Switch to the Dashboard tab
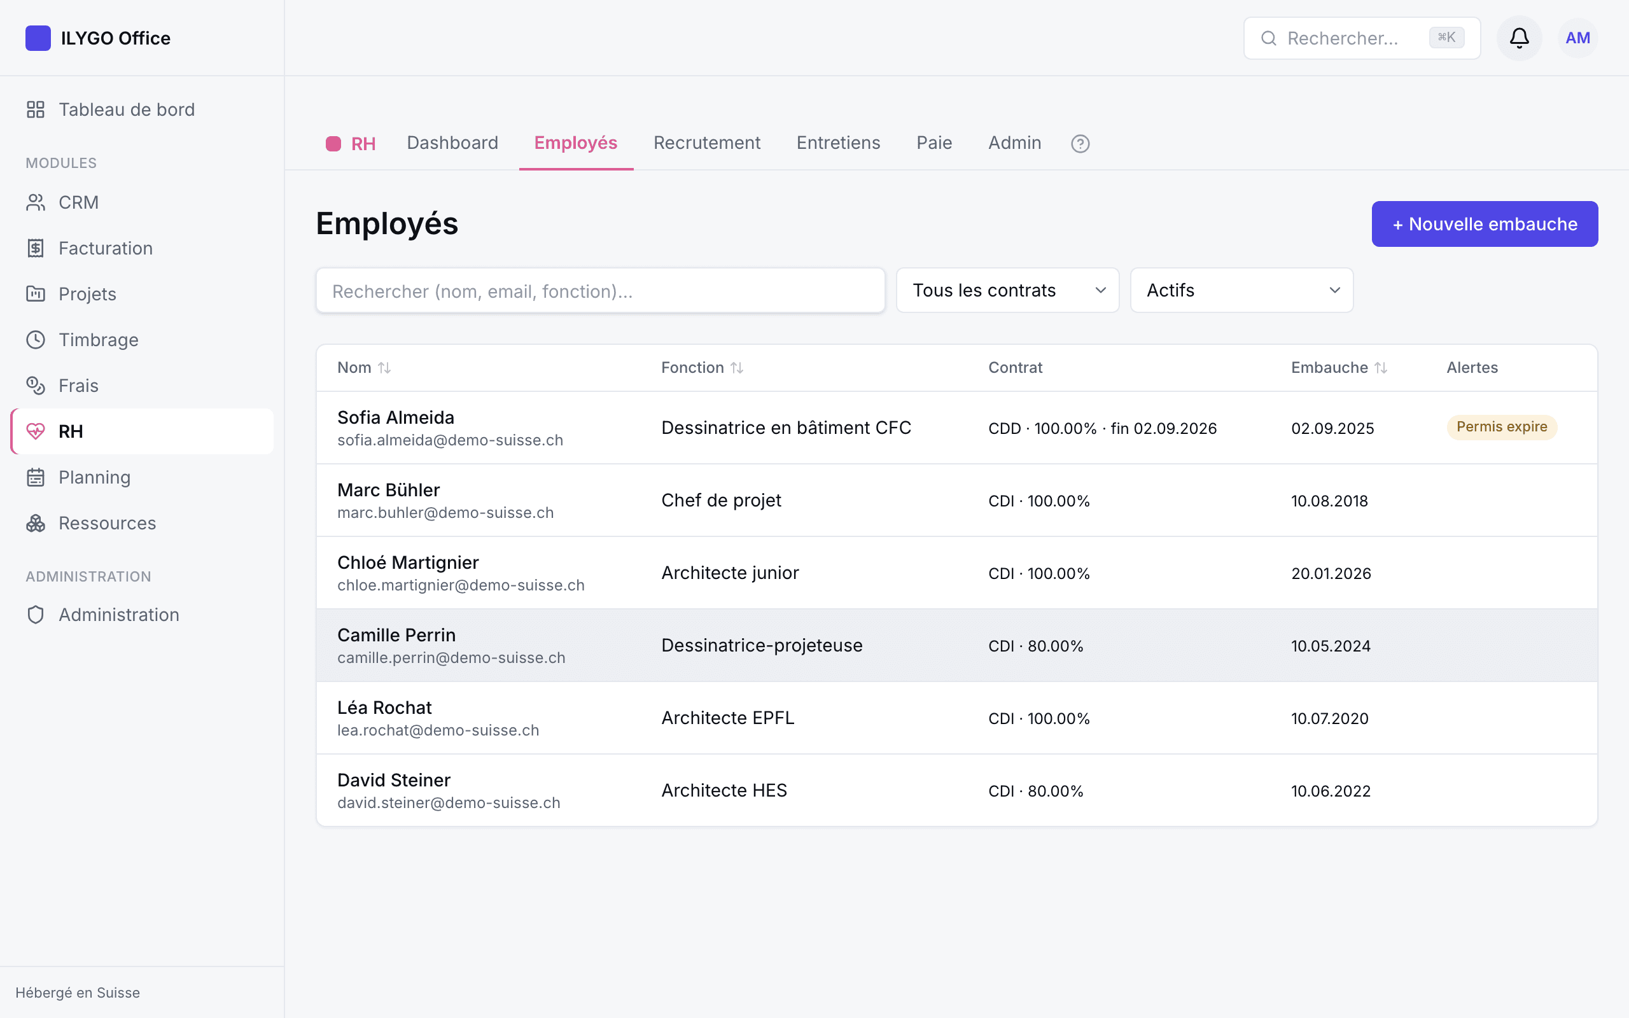Image resolution: width=1629 pixels, height=1018 pixels. click(x=452, y=143)
